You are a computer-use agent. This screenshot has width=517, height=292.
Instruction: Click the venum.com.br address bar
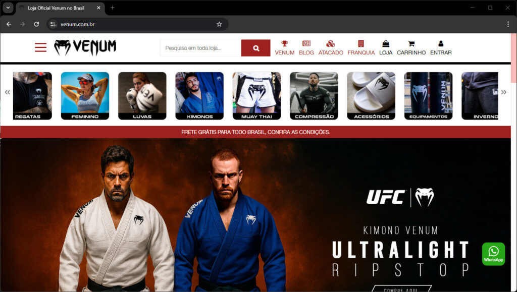137,24
